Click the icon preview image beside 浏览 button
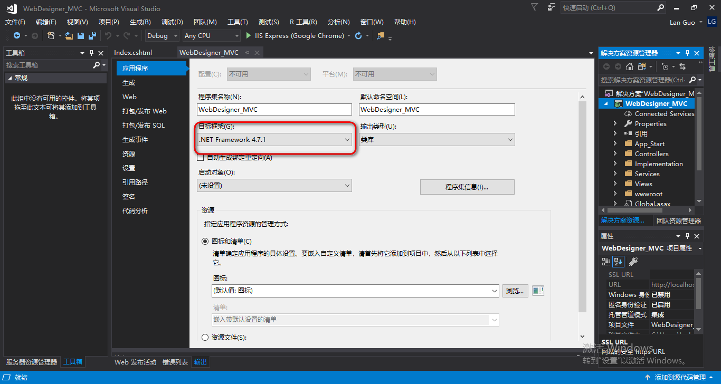The image size is (721, 384). pyautogui.click(x=538, y=291)
